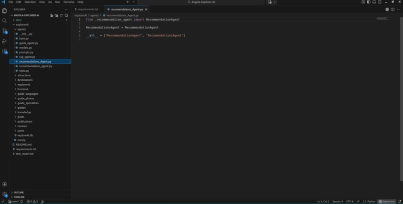Open the View menu
The image size is (403, 204).
(42, 2)
